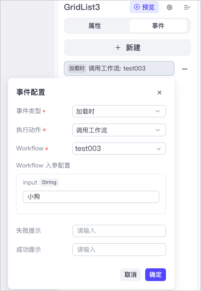This screenshot has height=291, width=201.
Task: Click the 预览 preview button
Action: (x=144, y=7)
